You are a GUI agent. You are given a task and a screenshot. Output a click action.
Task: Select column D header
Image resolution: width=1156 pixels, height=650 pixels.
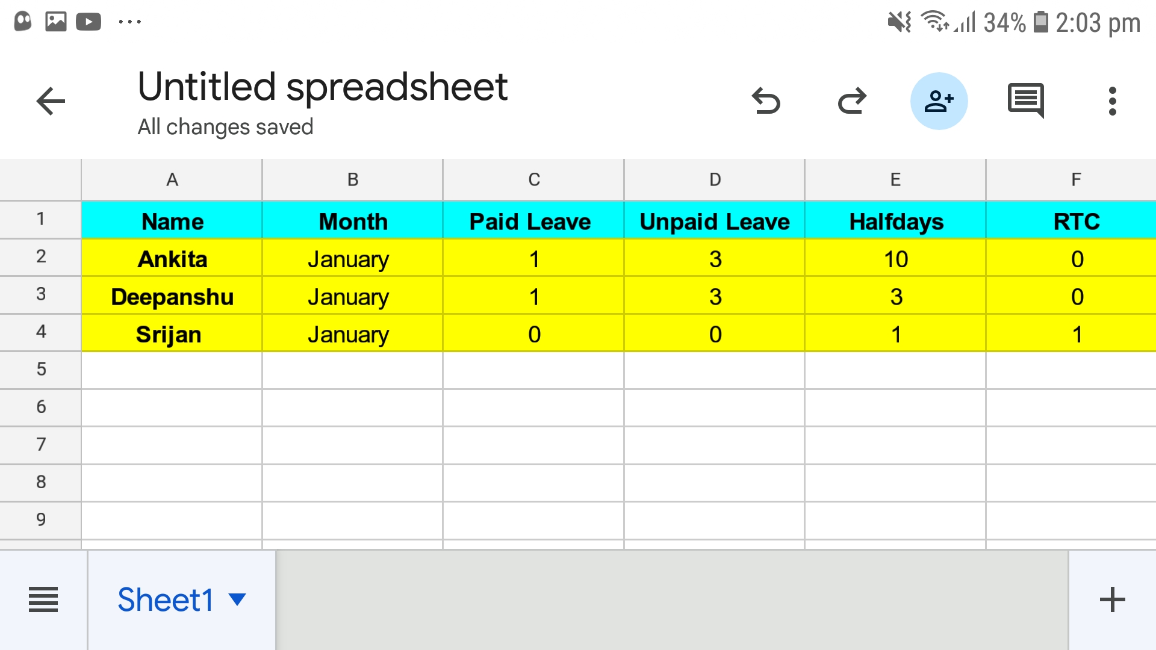click(715, 179)
